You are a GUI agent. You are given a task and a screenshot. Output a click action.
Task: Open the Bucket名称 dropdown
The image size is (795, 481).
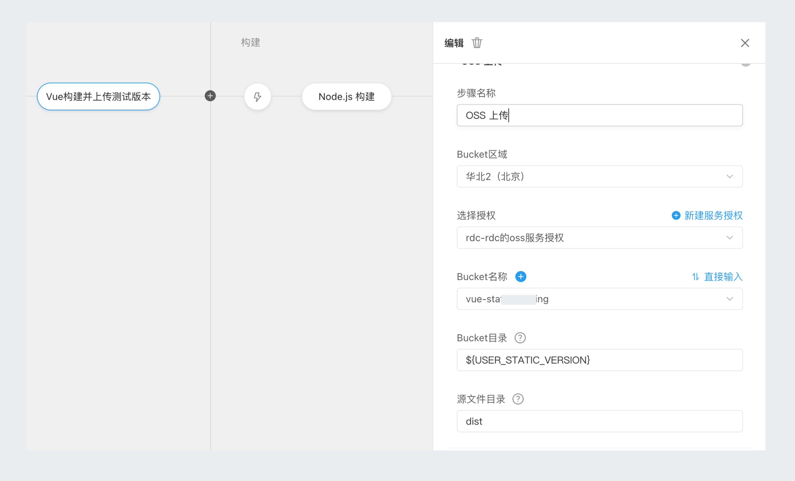click(x=599, y=299)
